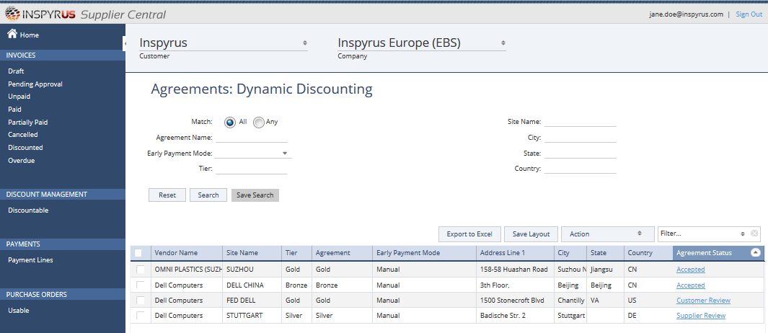Open the Filter dropdown arrows
Screen dimensions: 768x333
[743, 234]
